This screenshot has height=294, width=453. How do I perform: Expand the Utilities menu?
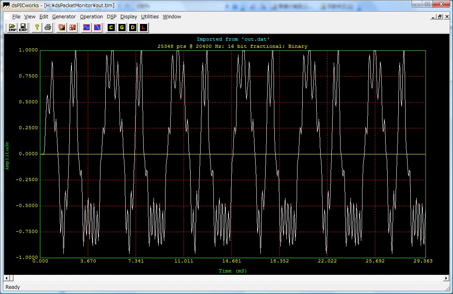150,17
